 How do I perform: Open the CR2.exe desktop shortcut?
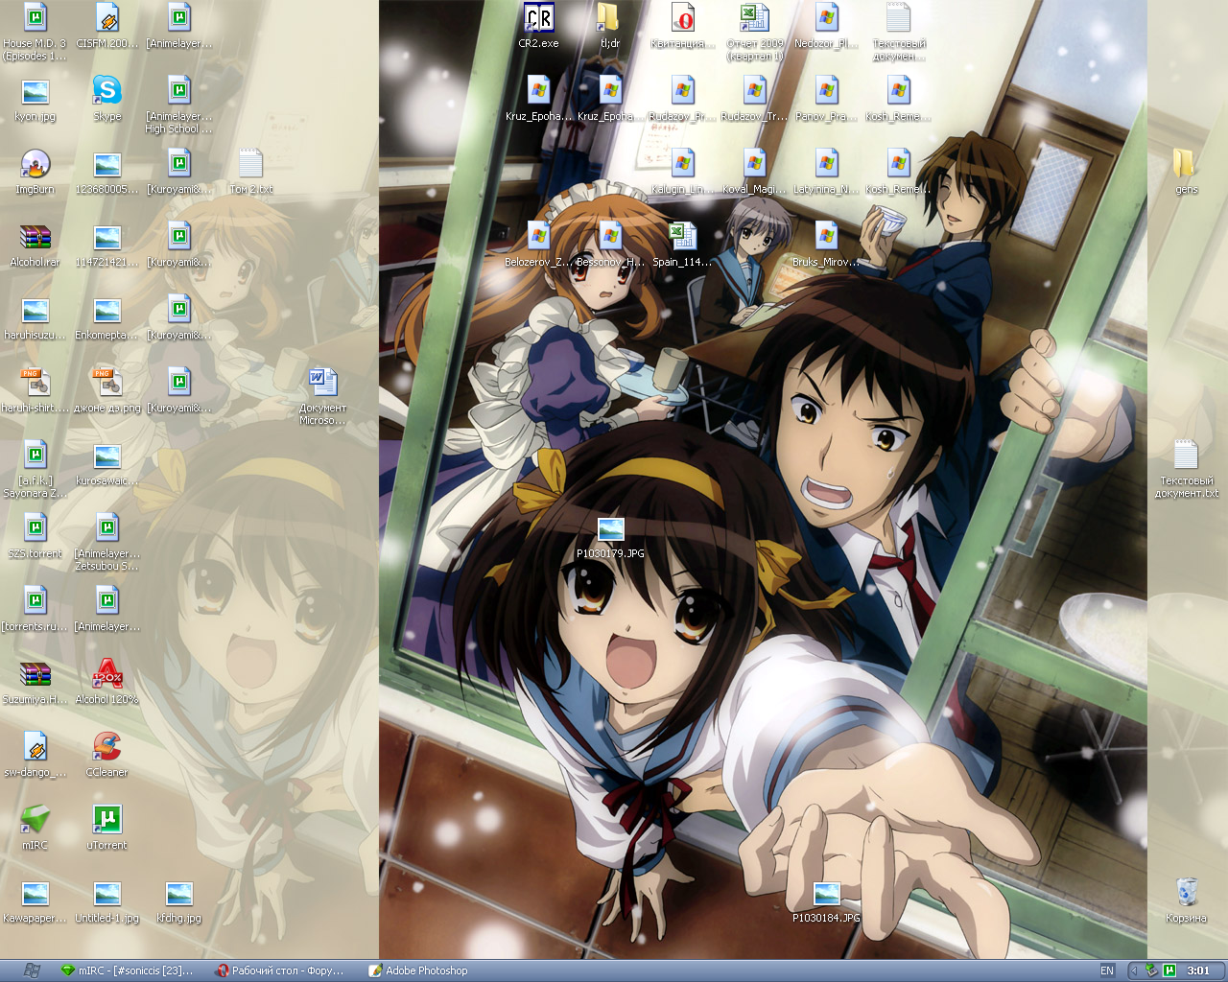tap(538, 26)
